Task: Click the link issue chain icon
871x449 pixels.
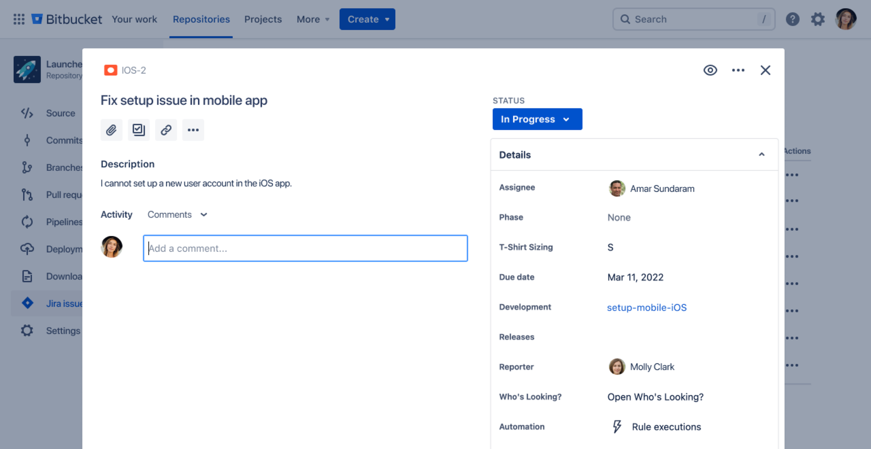Action: [166, 130]
